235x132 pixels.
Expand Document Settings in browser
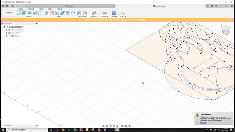coord(6,30)
